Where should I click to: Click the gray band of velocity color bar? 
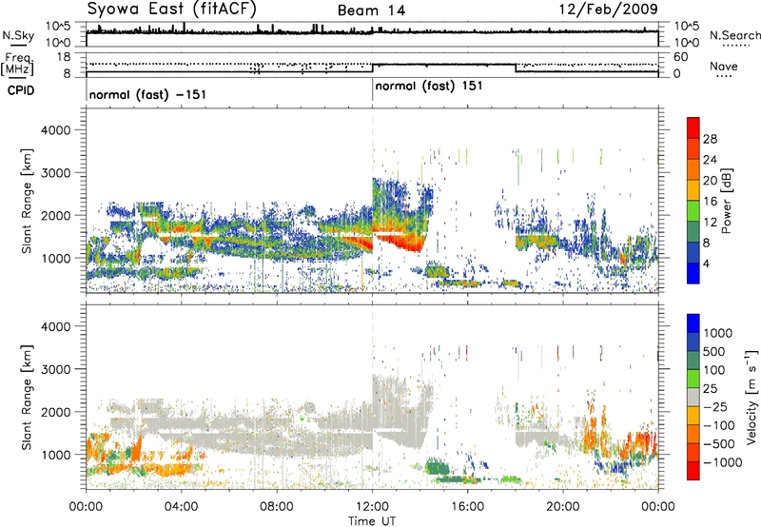[x=693, y=398]
